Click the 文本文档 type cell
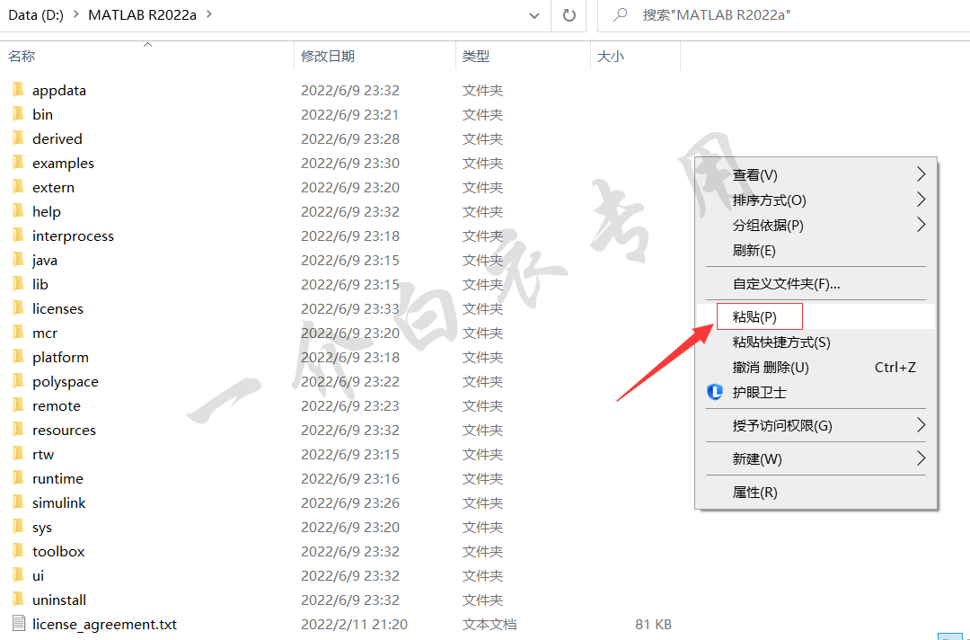The height and width of the screenshot is (640, 970). pyautogui.click(x=489, y=624)
